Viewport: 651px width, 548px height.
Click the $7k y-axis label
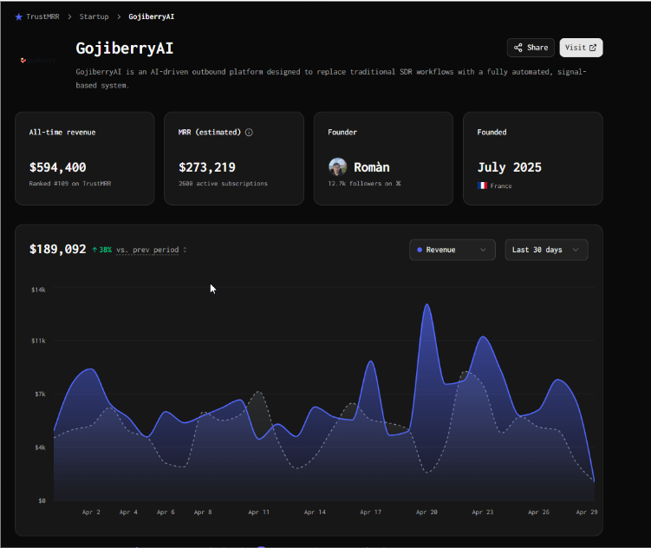tap(40, 394)
